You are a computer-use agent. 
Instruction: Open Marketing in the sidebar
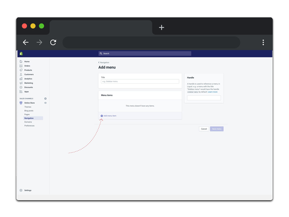tap(28, 83)
